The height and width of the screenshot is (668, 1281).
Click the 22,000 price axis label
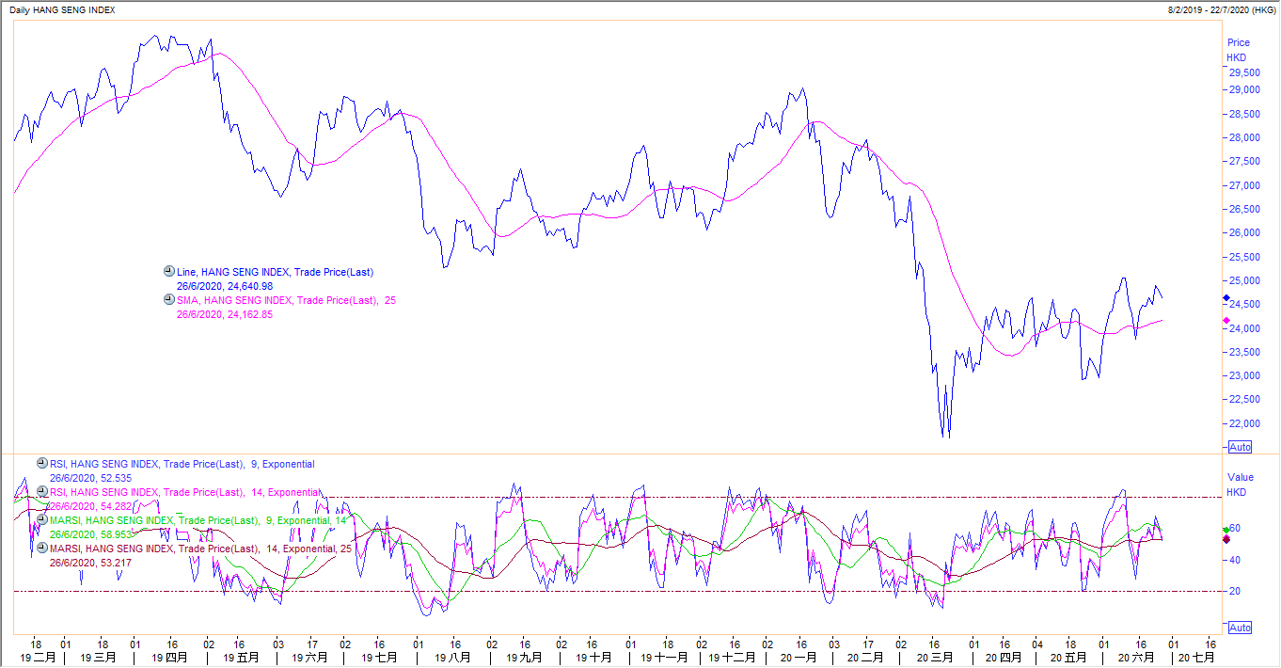[1242, 423]
